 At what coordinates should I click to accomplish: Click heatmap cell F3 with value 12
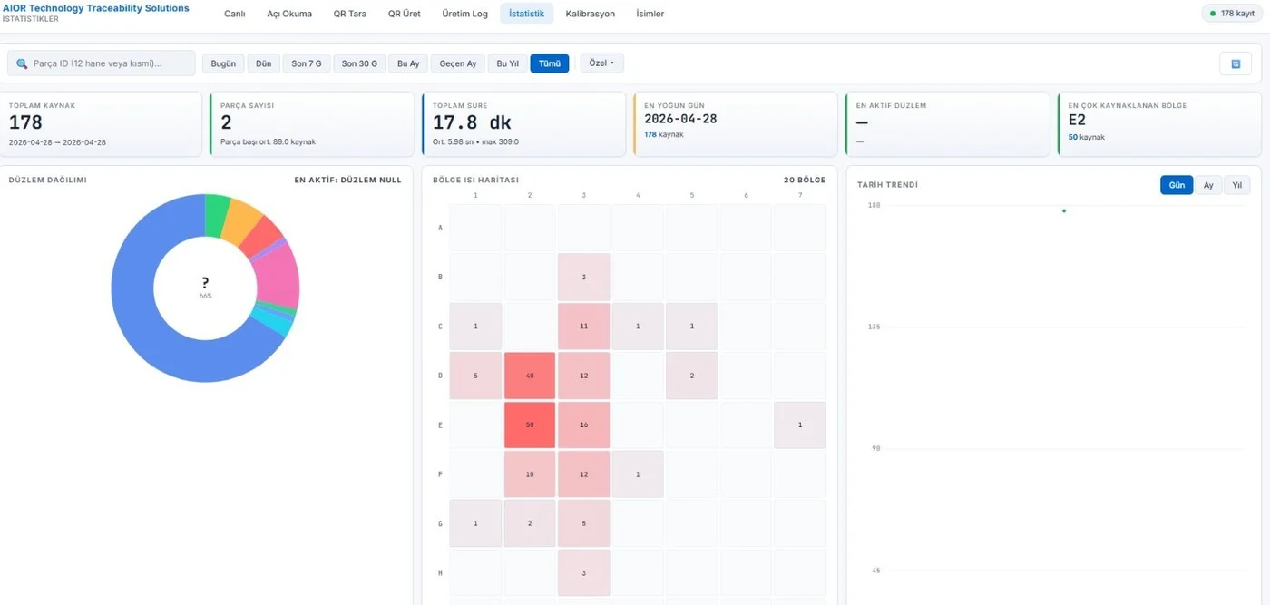point(584,473)
